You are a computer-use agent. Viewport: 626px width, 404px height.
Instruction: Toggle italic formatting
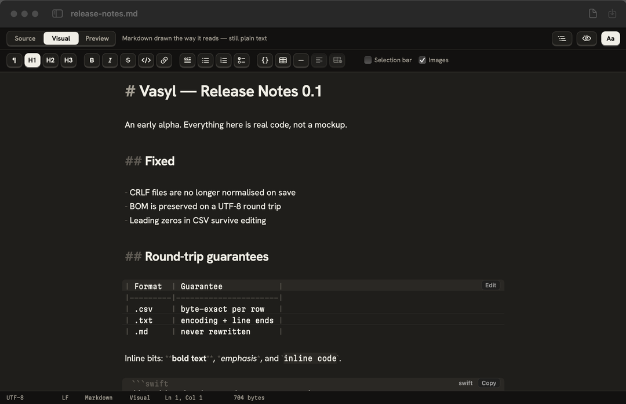(110, 60)
